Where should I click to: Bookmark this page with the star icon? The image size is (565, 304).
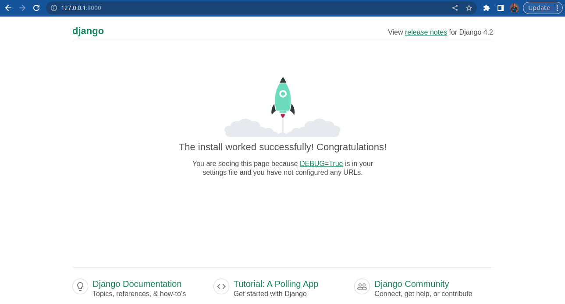pos(469,8)
